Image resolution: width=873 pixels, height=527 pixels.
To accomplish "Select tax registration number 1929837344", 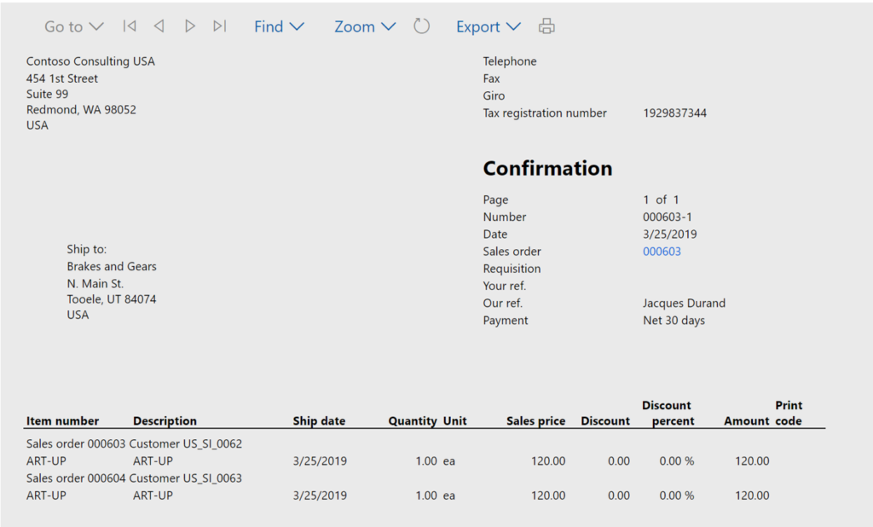I will 674,113.
